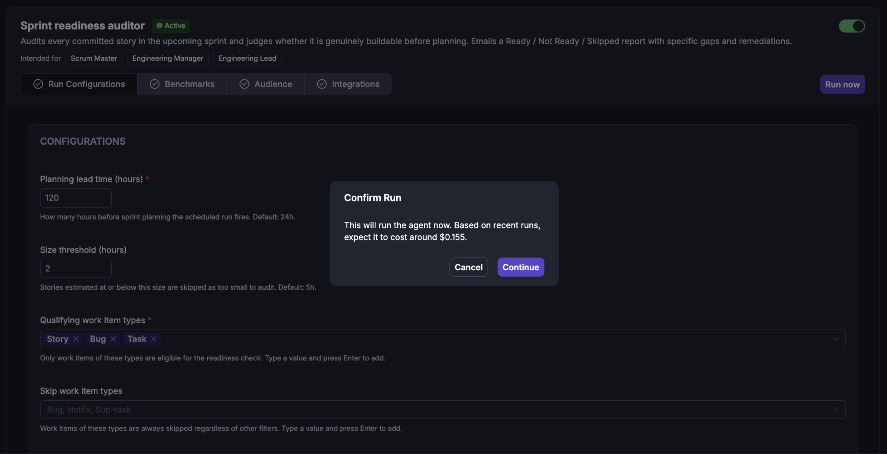Remove the Bug tag with its X
This screenshot has width=887, height=454.
point(113,339)
